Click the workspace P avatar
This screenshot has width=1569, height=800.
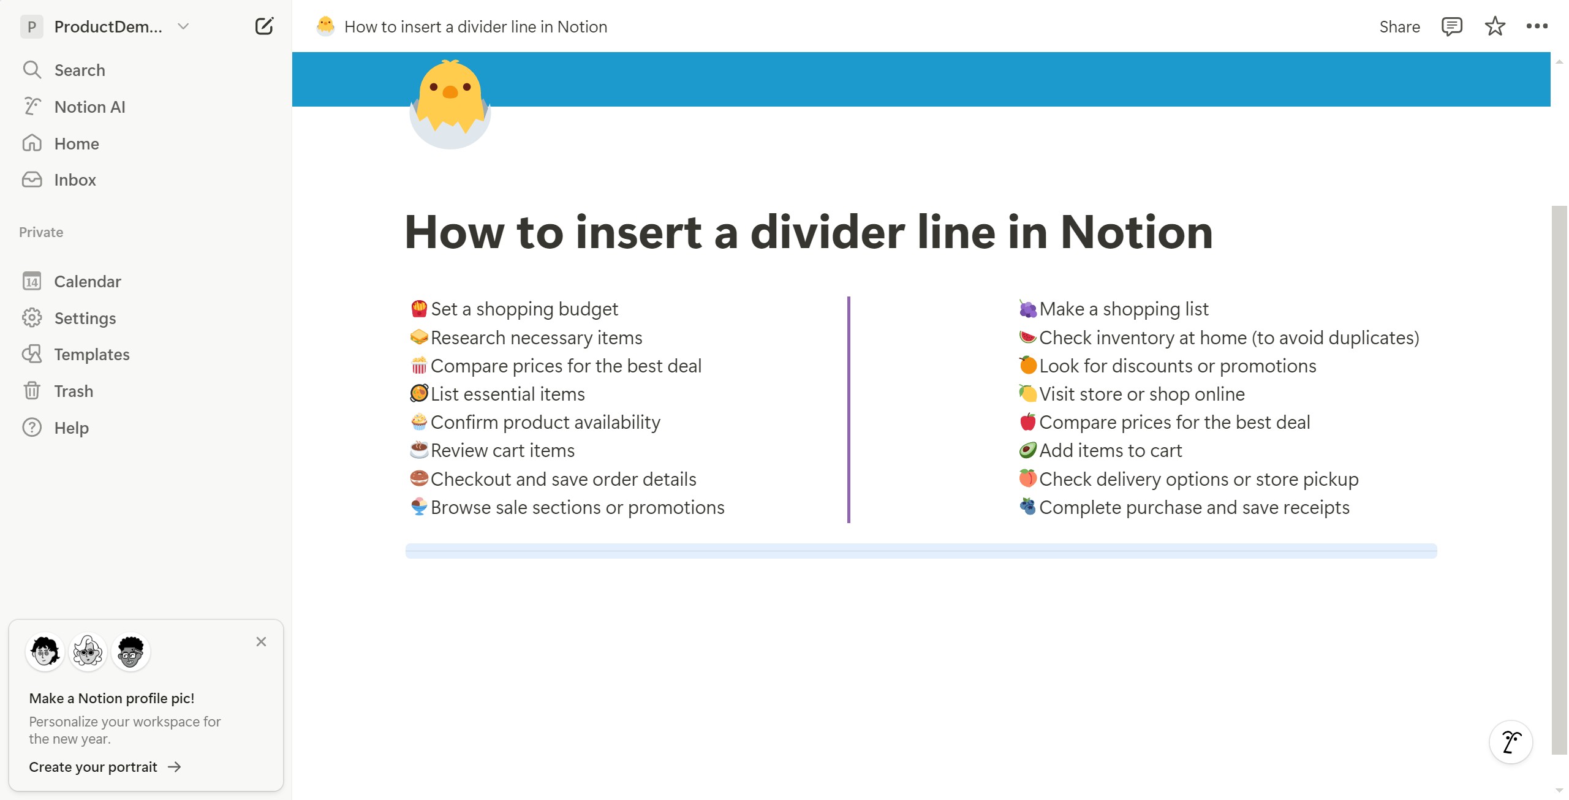click(32, 27)
